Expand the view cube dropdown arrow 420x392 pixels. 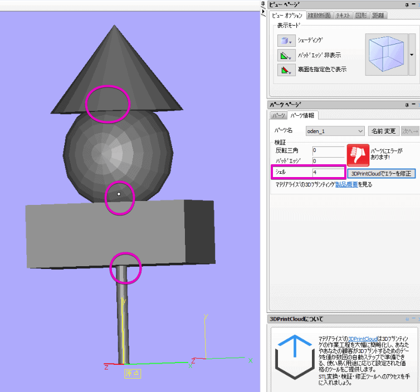[x=412, y=55]
